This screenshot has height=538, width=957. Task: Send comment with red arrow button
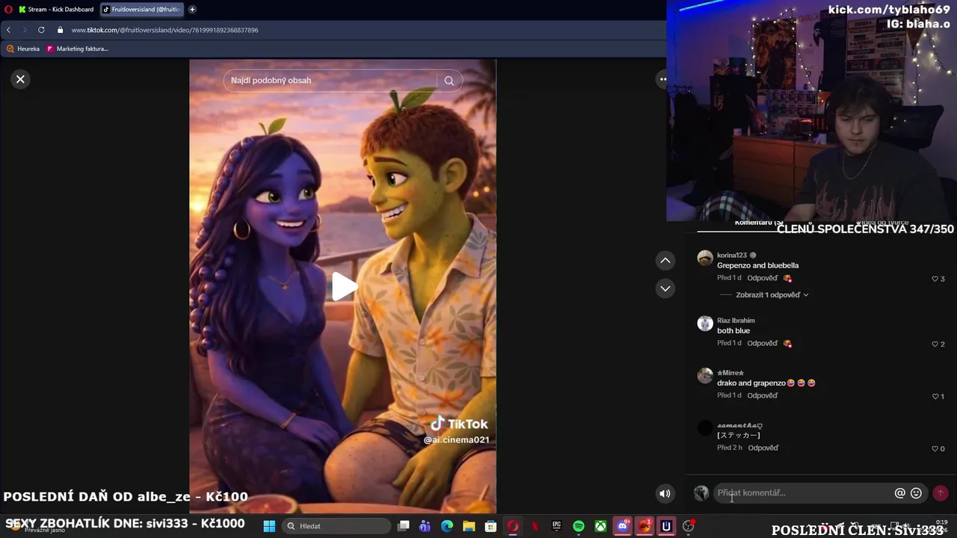tap(941, 493)
